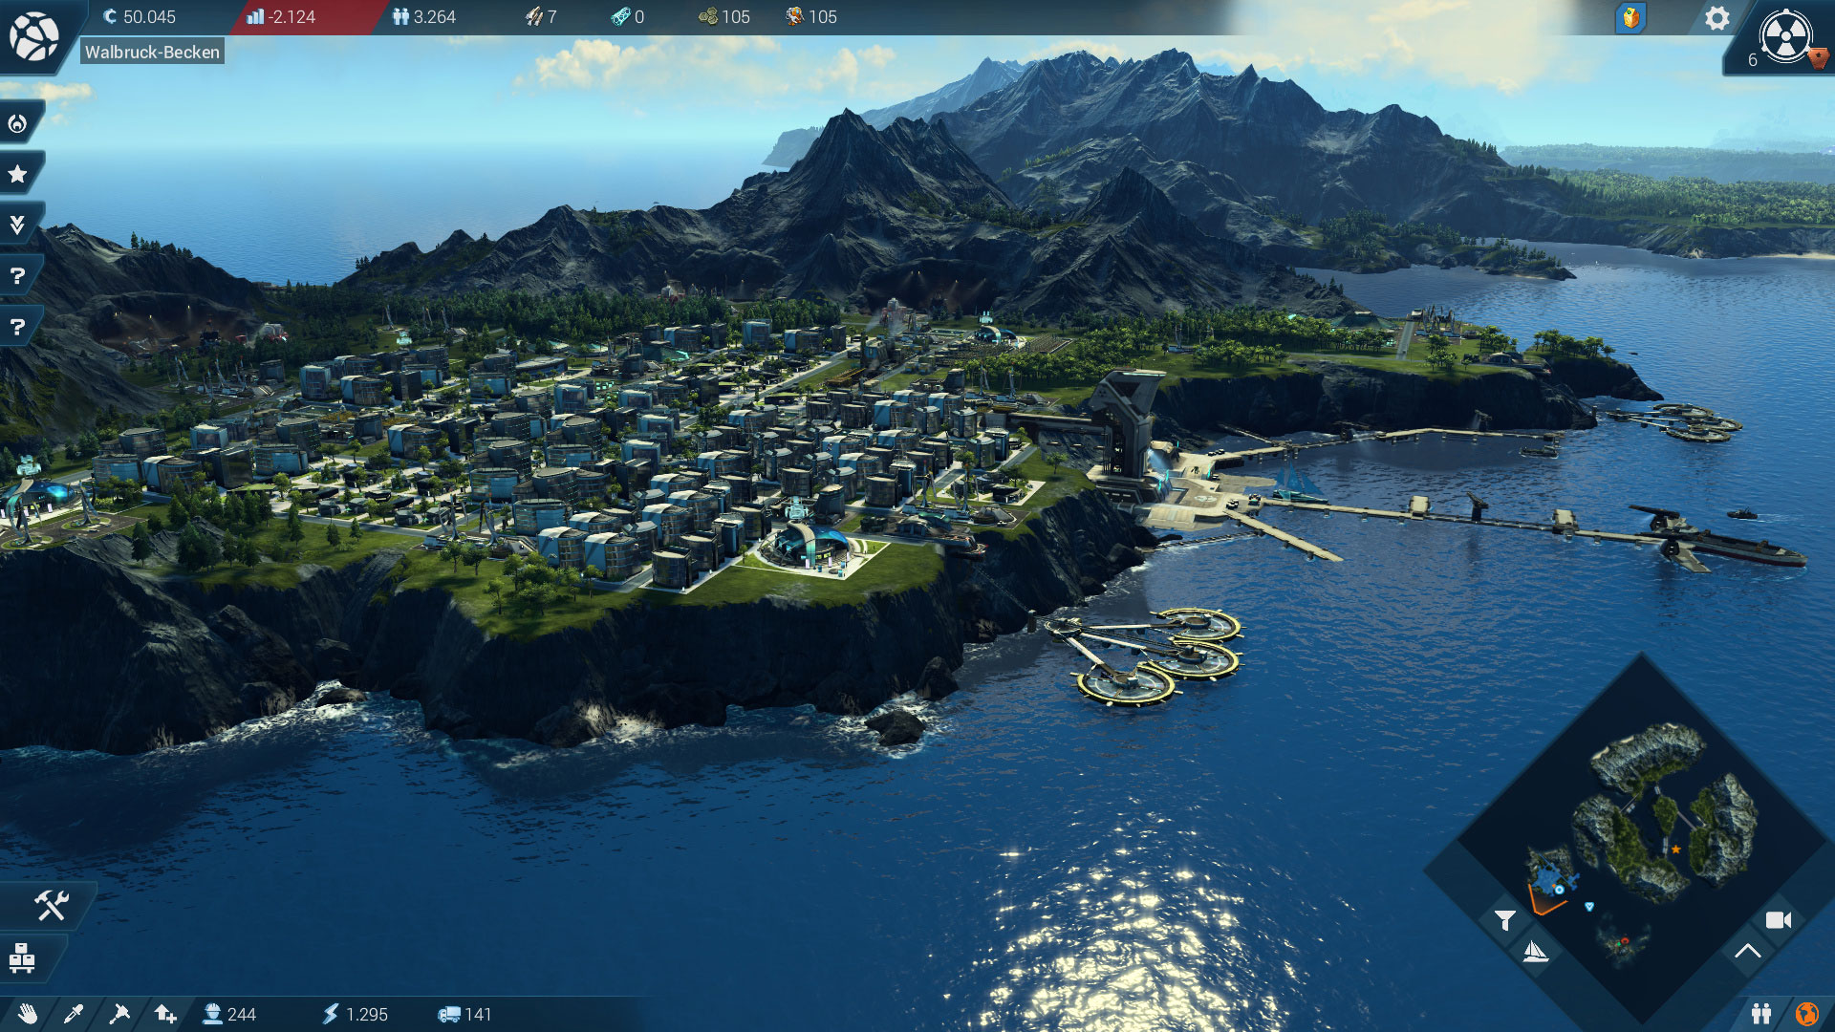Open the settings gear icon
Viewport: 1835px width, 1032px height.
coord(1716,18)
